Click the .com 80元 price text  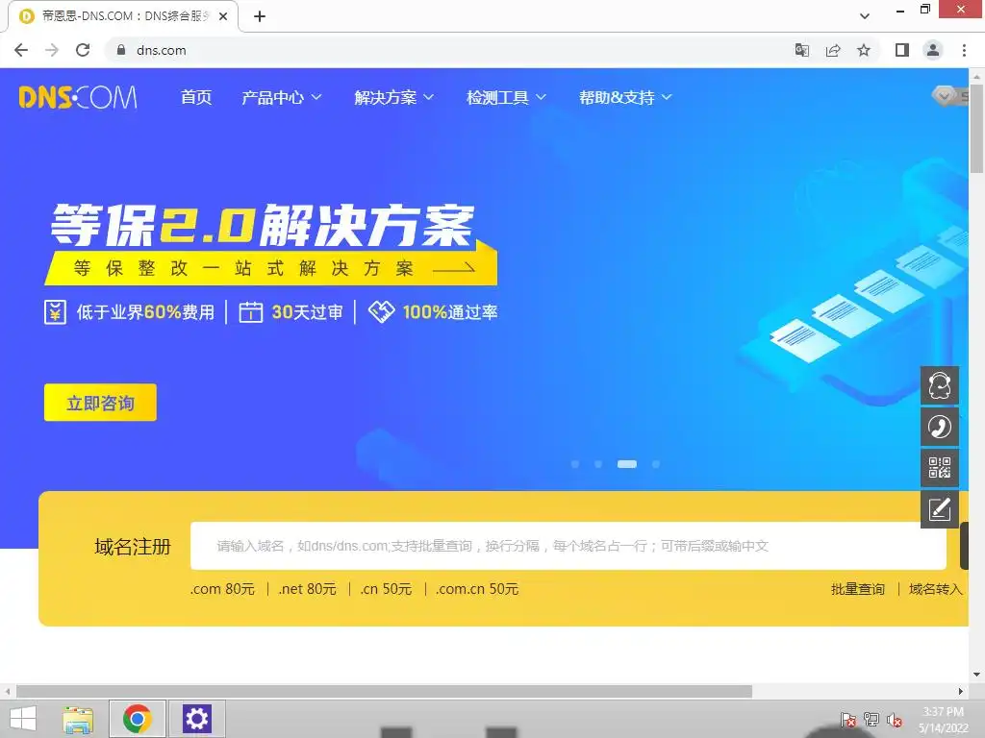(222, 589)
